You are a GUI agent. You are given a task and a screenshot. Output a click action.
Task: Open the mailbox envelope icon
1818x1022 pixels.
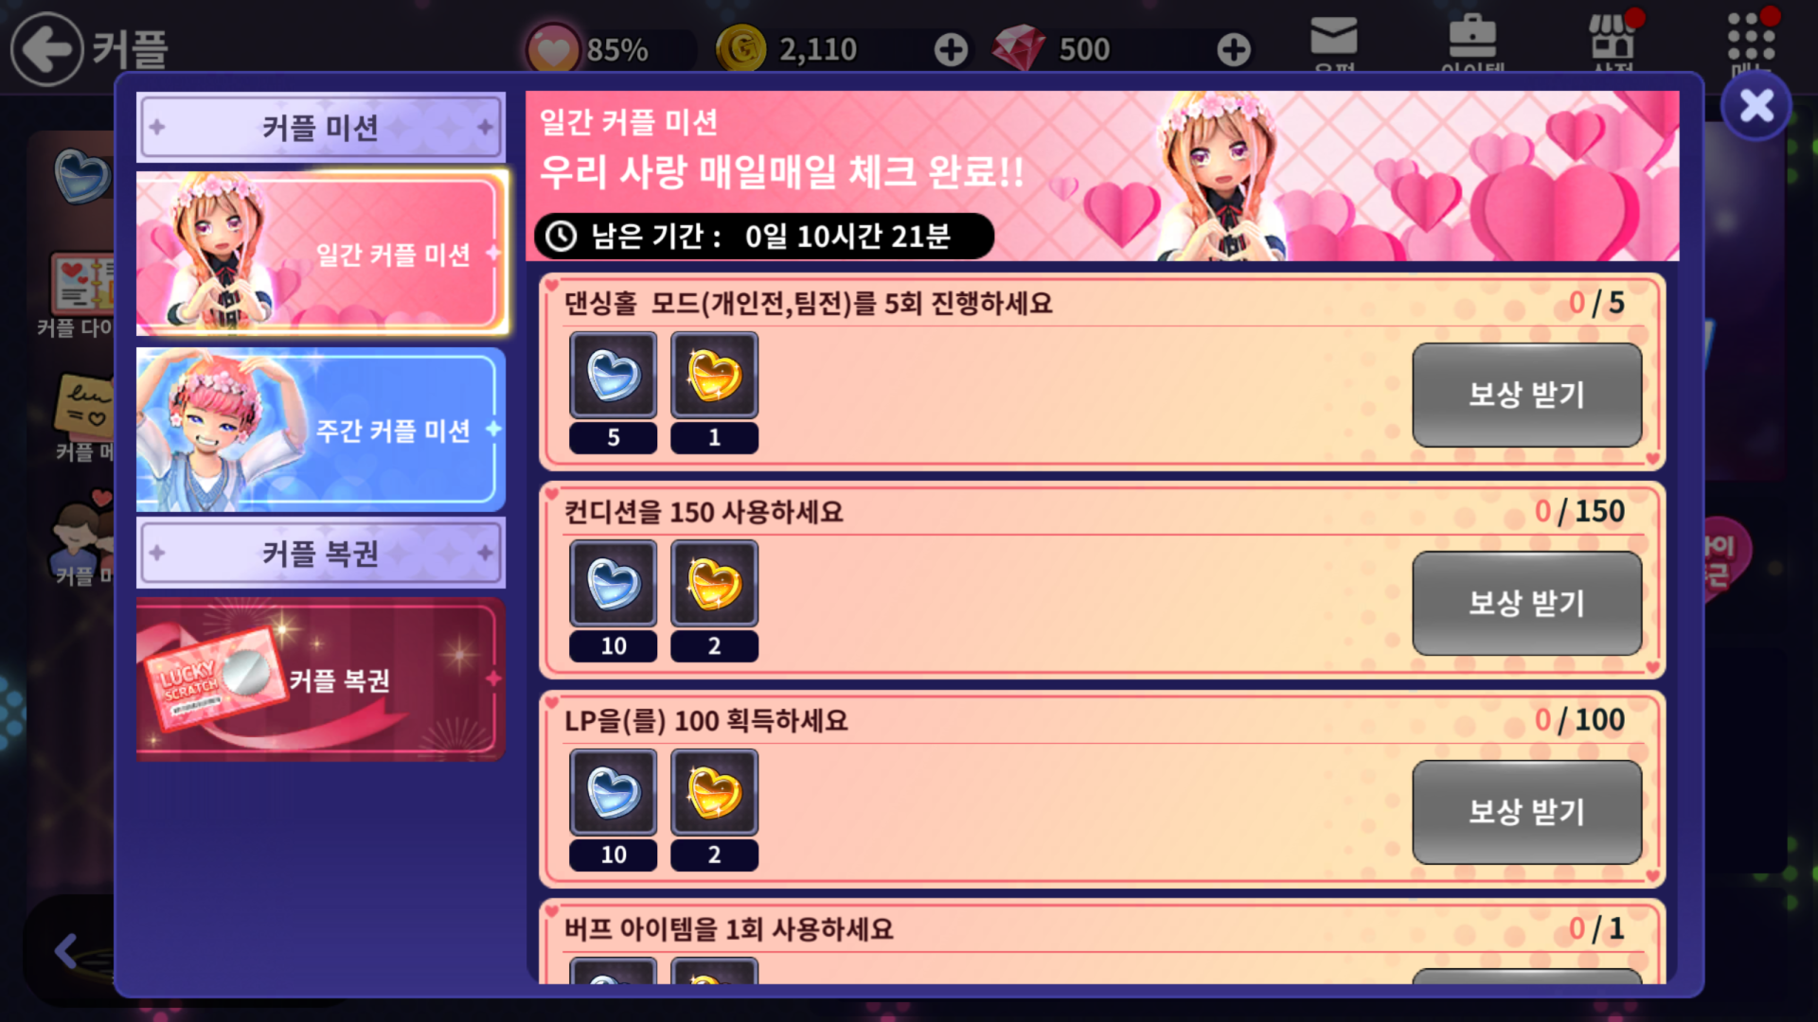[x=1334, y=40]
